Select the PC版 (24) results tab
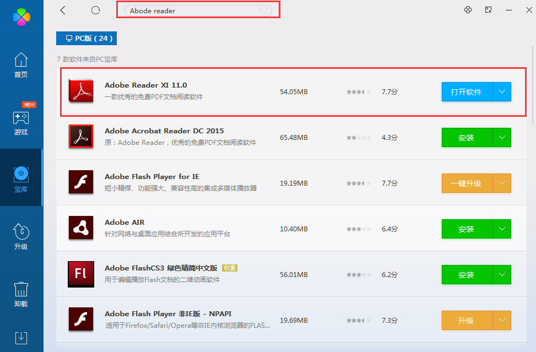 86,38
